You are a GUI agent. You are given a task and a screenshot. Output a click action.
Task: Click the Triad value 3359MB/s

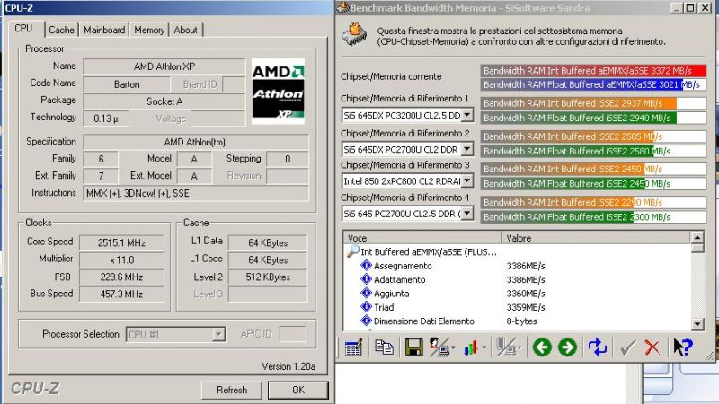pos(526,307)
